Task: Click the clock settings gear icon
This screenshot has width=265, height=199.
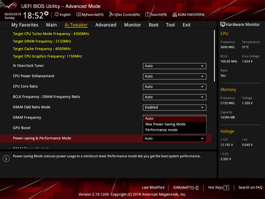Action: (x=46, y=13)
